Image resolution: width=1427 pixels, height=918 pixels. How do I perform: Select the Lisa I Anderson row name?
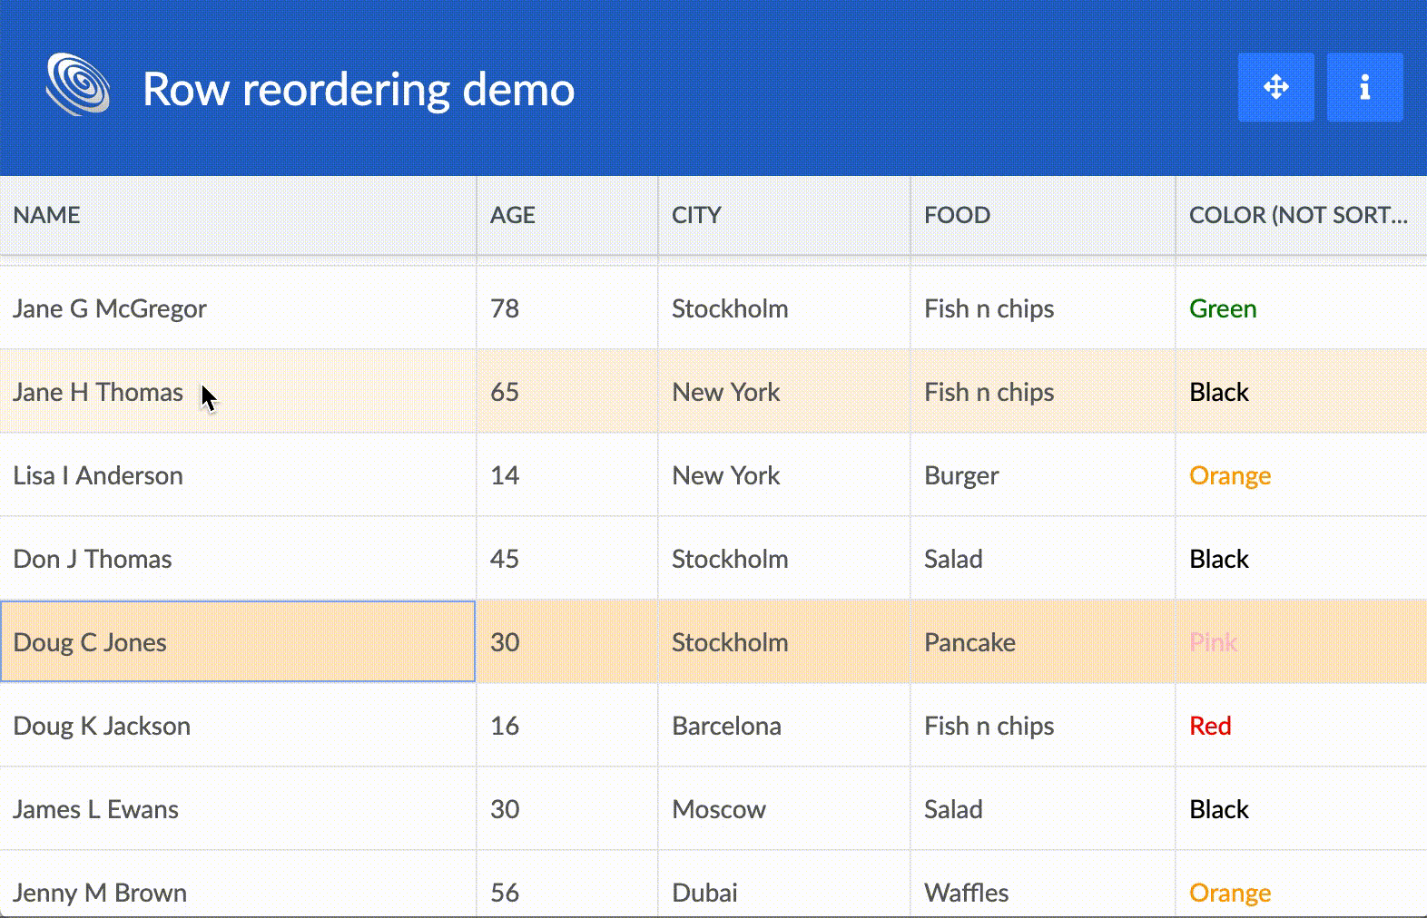pyautogui.click(x=98, y=475)
